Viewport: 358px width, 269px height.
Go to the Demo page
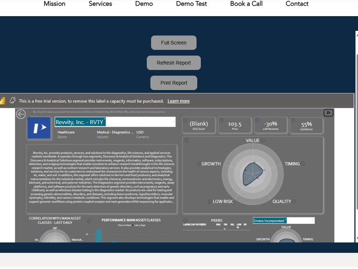pyautogui.click(x=144, y=4)
